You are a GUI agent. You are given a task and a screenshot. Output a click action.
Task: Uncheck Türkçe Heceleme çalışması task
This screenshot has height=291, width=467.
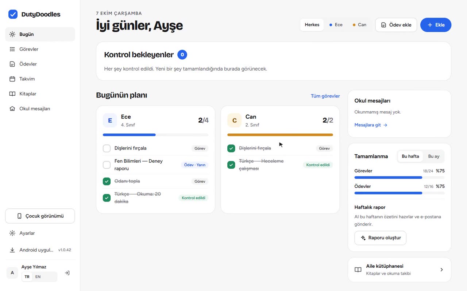pyautogui.click(x=231, y=165)
